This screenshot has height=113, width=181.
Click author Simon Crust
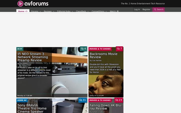point(97,112)
